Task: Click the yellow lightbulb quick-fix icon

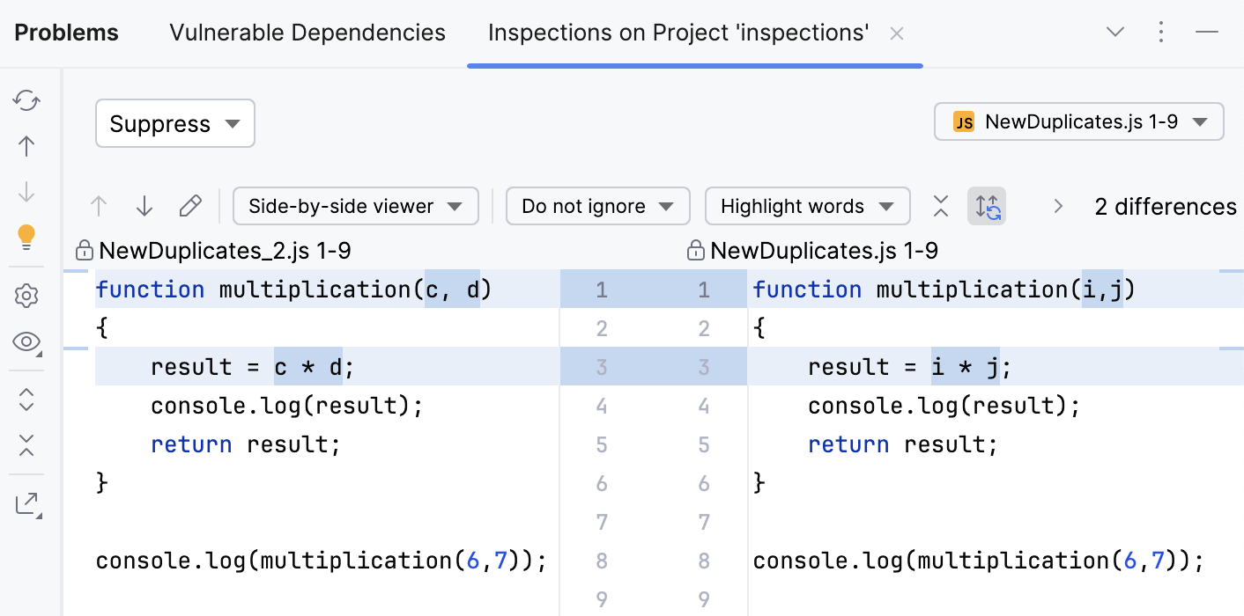Action: click(x=26, y=236)
